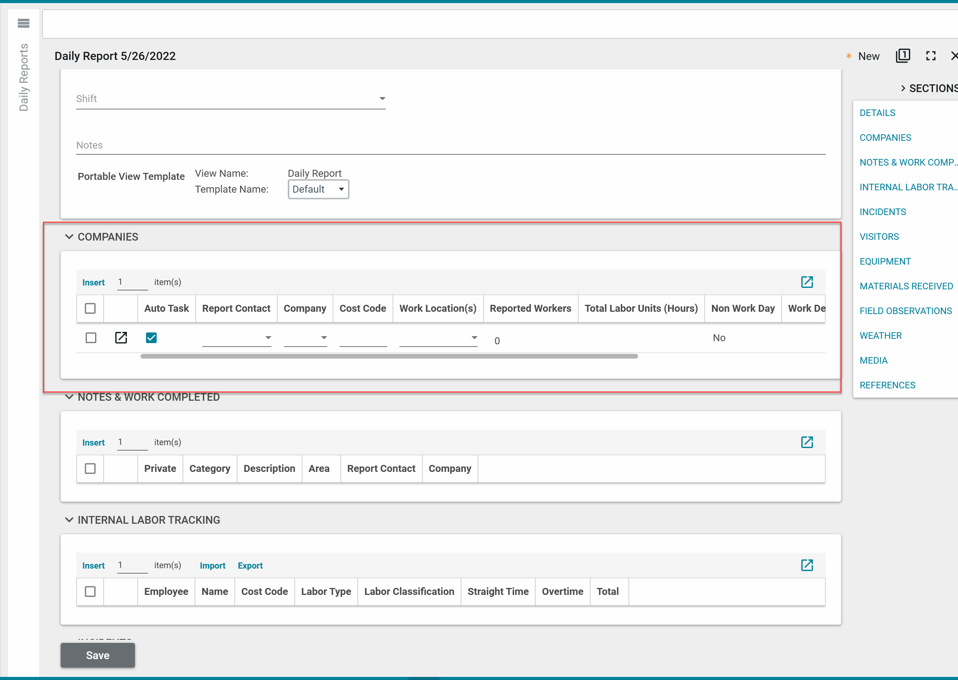Screen dimensions: 958x680
Task: Check the select-all box in Internal Labor Tracking
Action: (90, 591)
